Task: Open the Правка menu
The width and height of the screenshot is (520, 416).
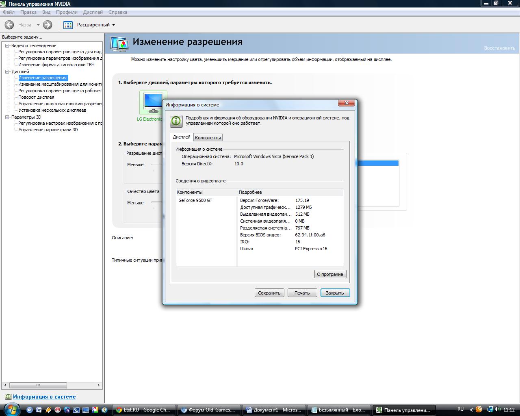Action: pos(28,12)
